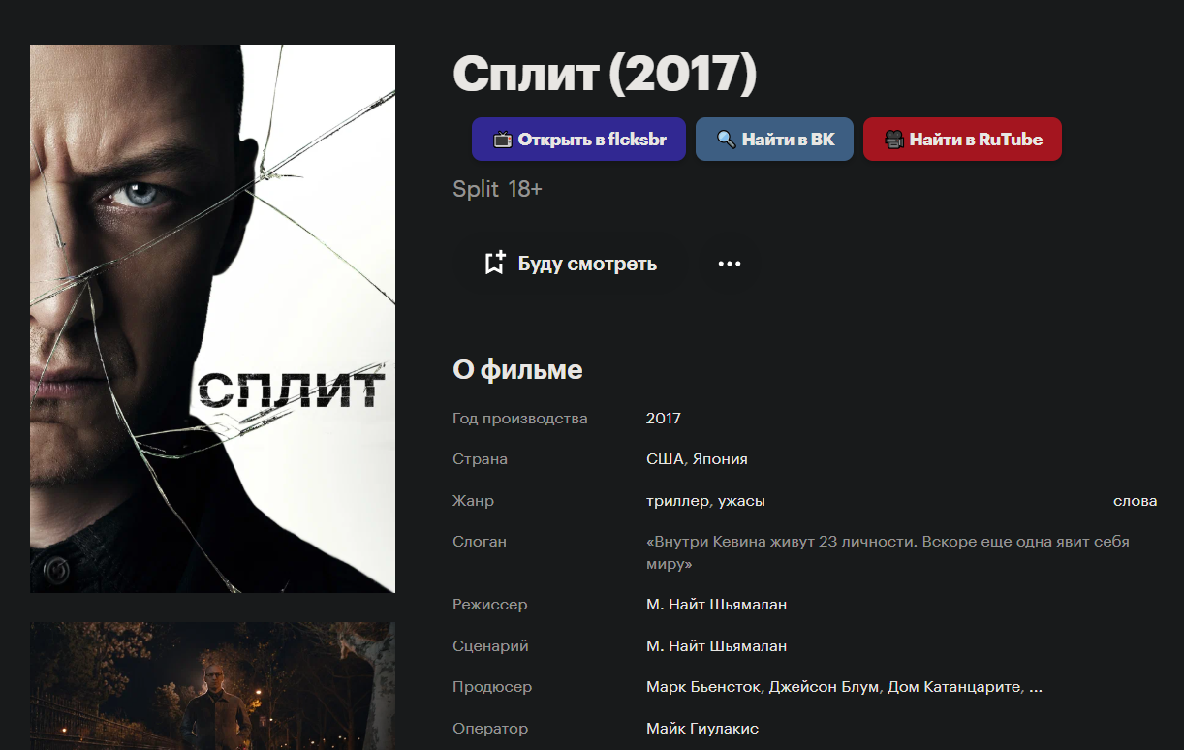Click the слова link in genre row
Image resolution: width=1184 pixels, height=750 pixels.
(1136, 501)
